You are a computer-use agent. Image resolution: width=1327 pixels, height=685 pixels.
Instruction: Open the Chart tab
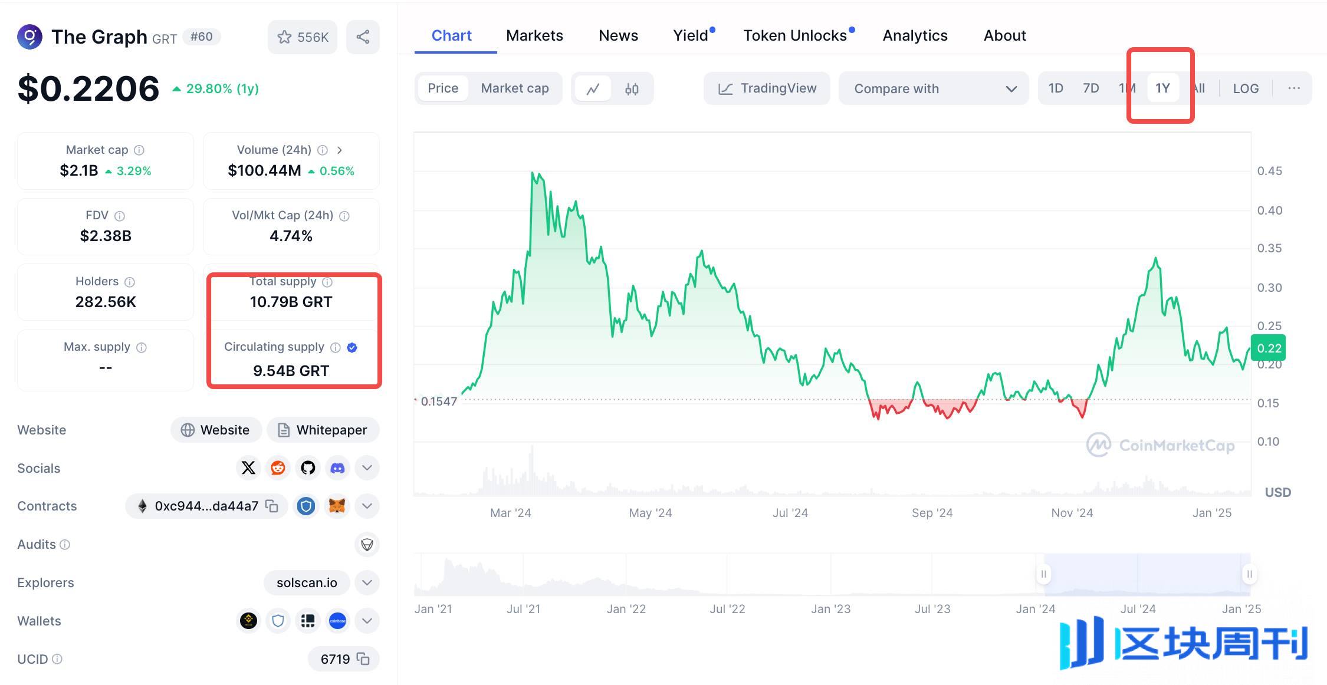click(452, 36)
